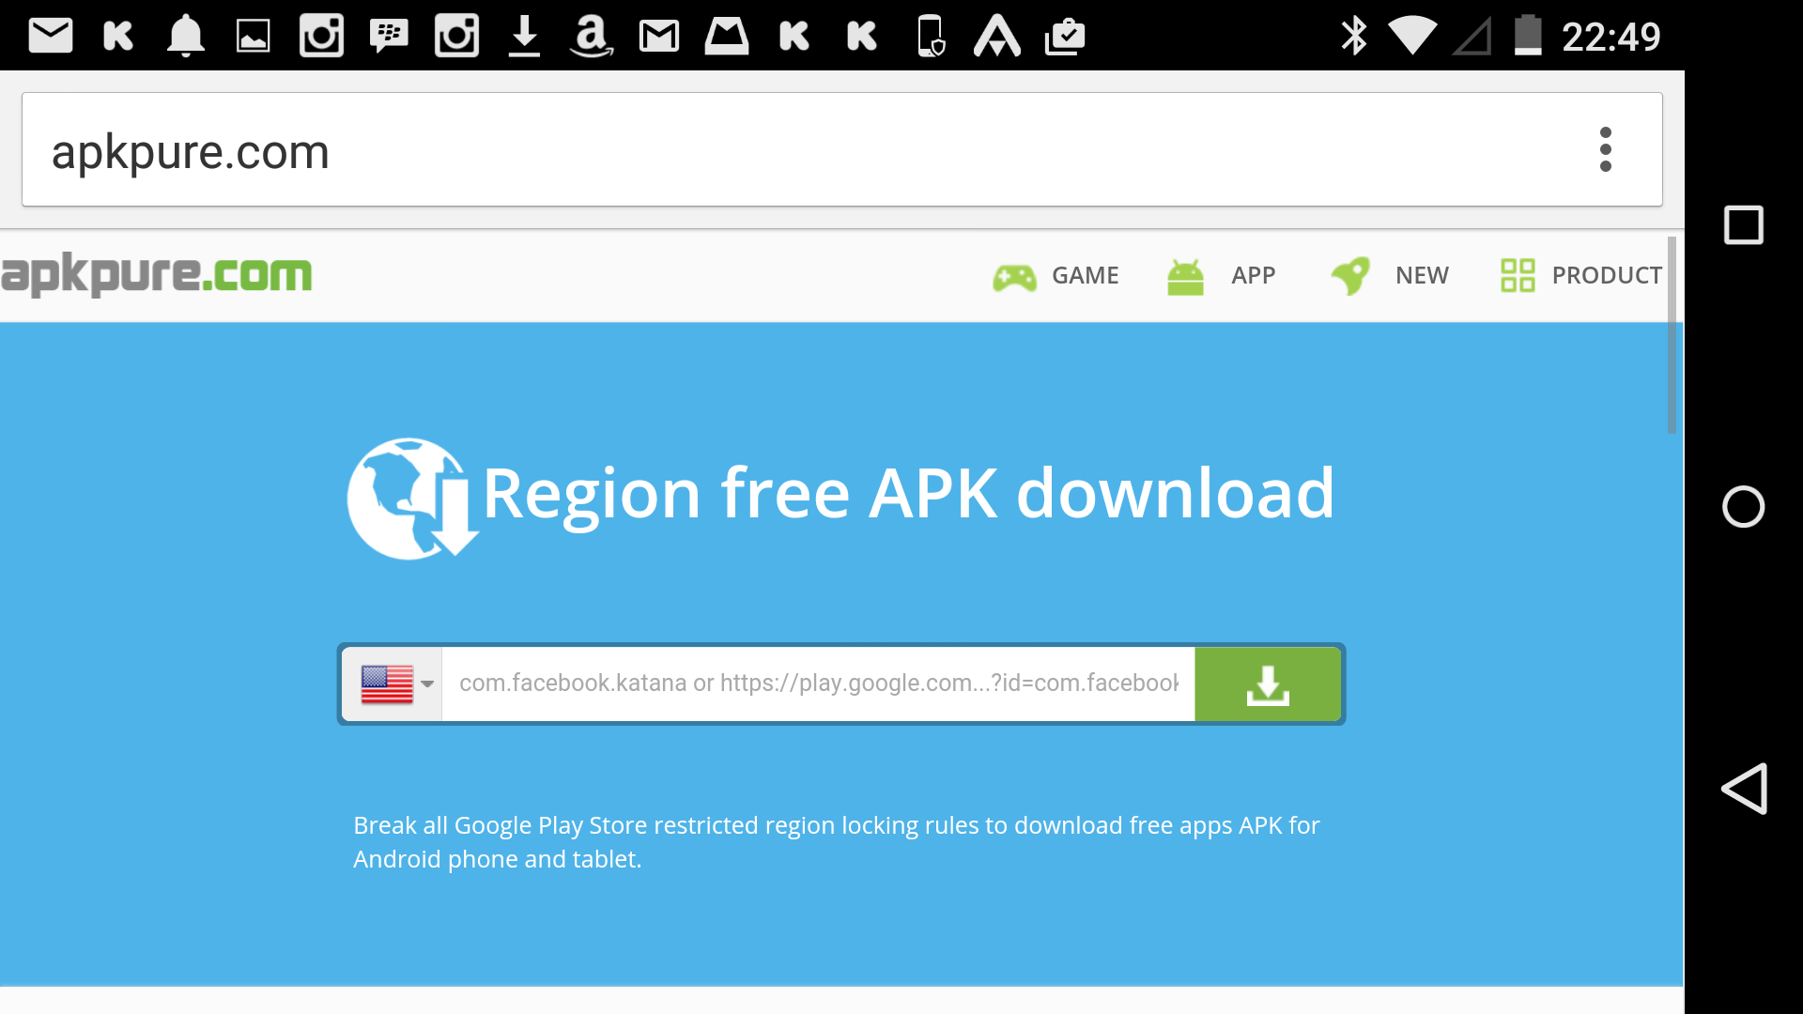The width and height of the screenshot is (1803, 1014).
Task: Click the globe with download arrow icon
Action: coord(412,499)
